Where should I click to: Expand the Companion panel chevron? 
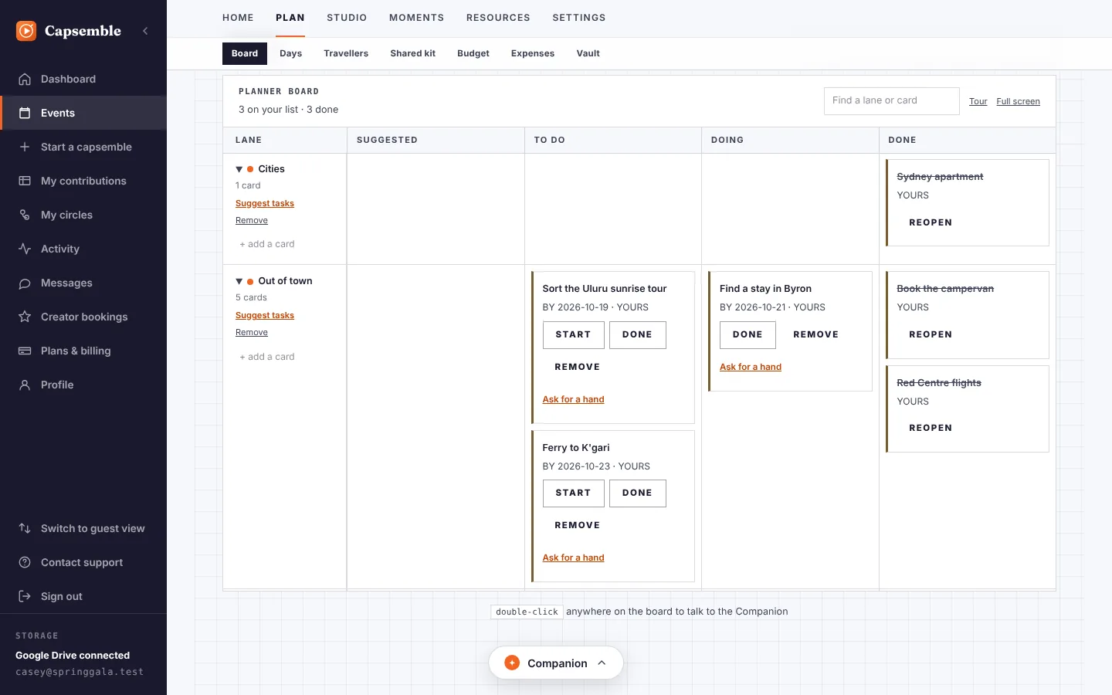602,663
